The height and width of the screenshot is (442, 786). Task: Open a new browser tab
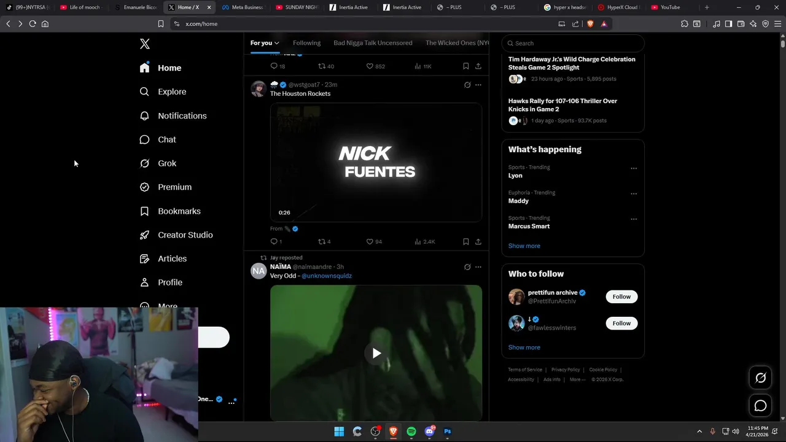707,7
